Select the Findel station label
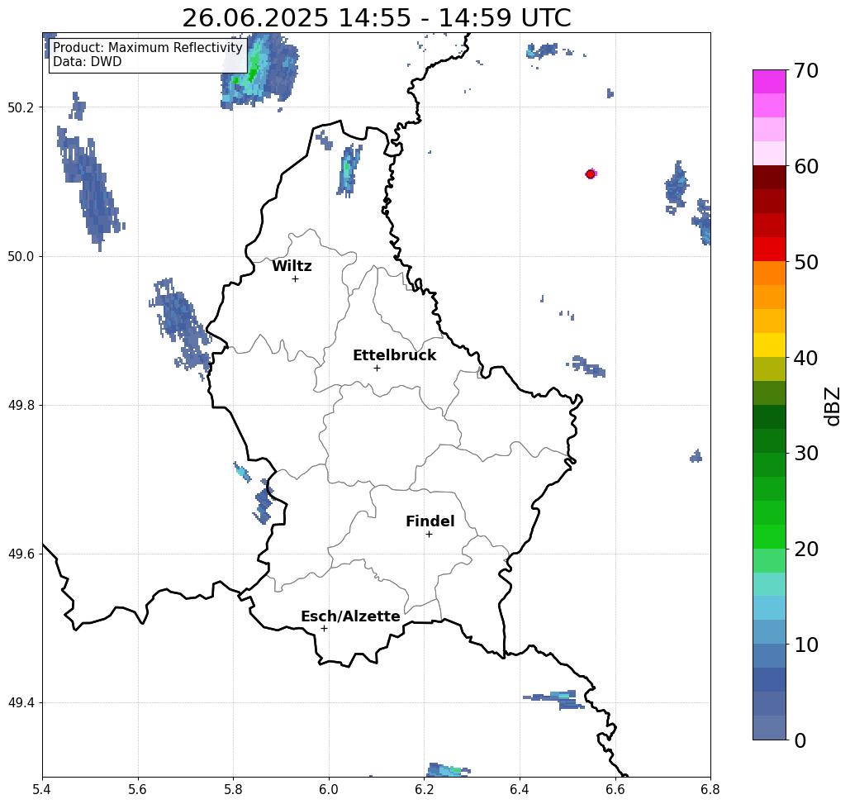 [x=430, y=521]
